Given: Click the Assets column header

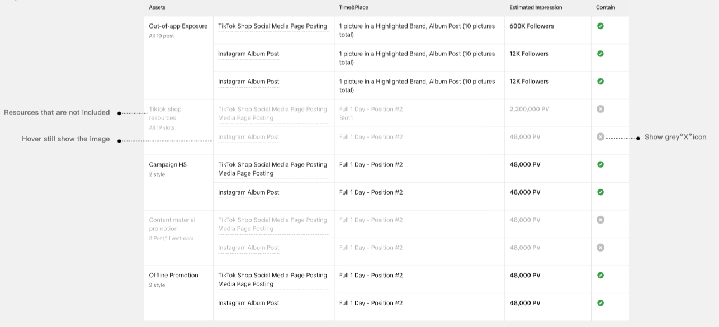Looking at the screenshot, I should (x=157, y=7).
